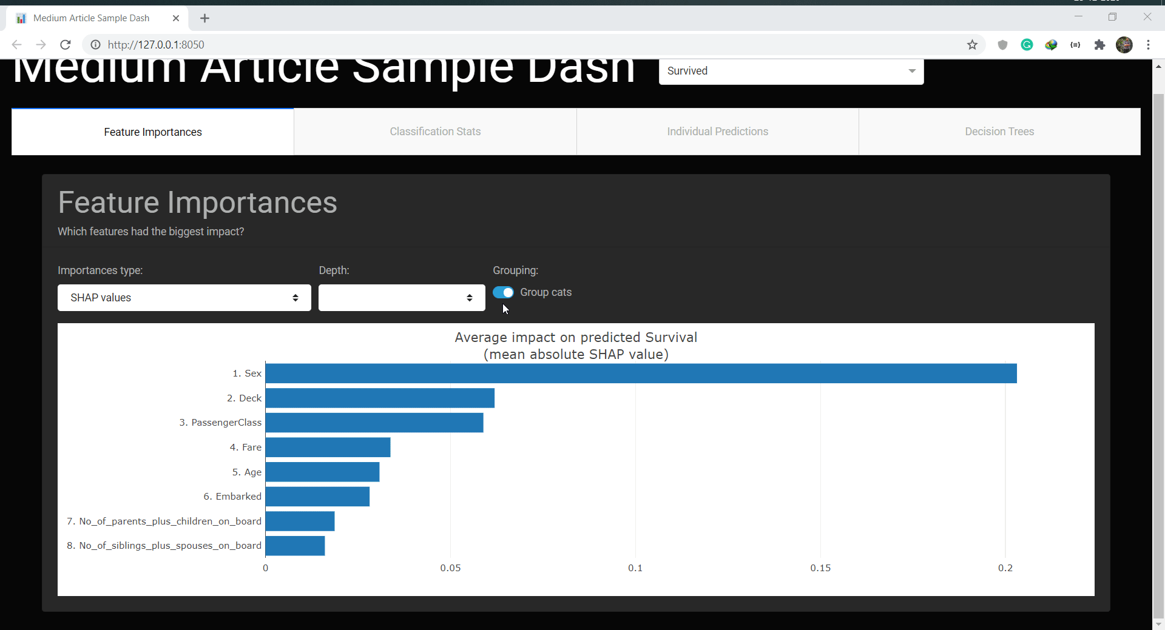Screen dimensions: 1165x630
Task: Bookmark this page with star icon
Action: [972, 44]
